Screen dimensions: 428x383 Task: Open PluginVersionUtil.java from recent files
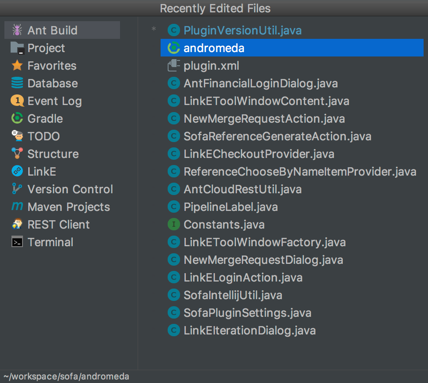click(292, 30)
